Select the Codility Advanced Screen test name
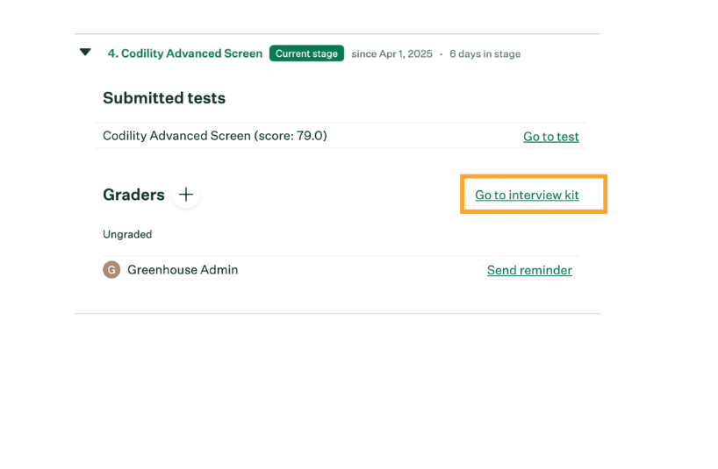This screenshot has width=718, height=469. click(x=176, y=136)
